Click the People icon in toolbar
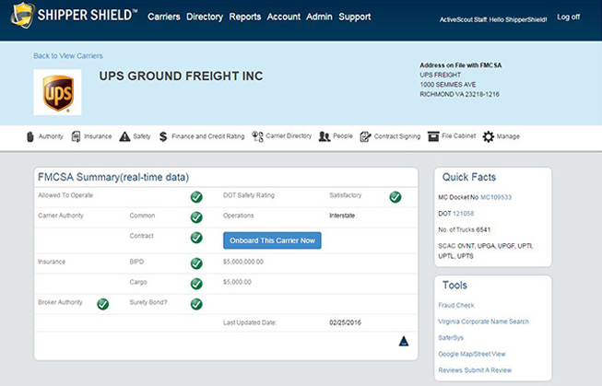 click(x=325, y=136)
